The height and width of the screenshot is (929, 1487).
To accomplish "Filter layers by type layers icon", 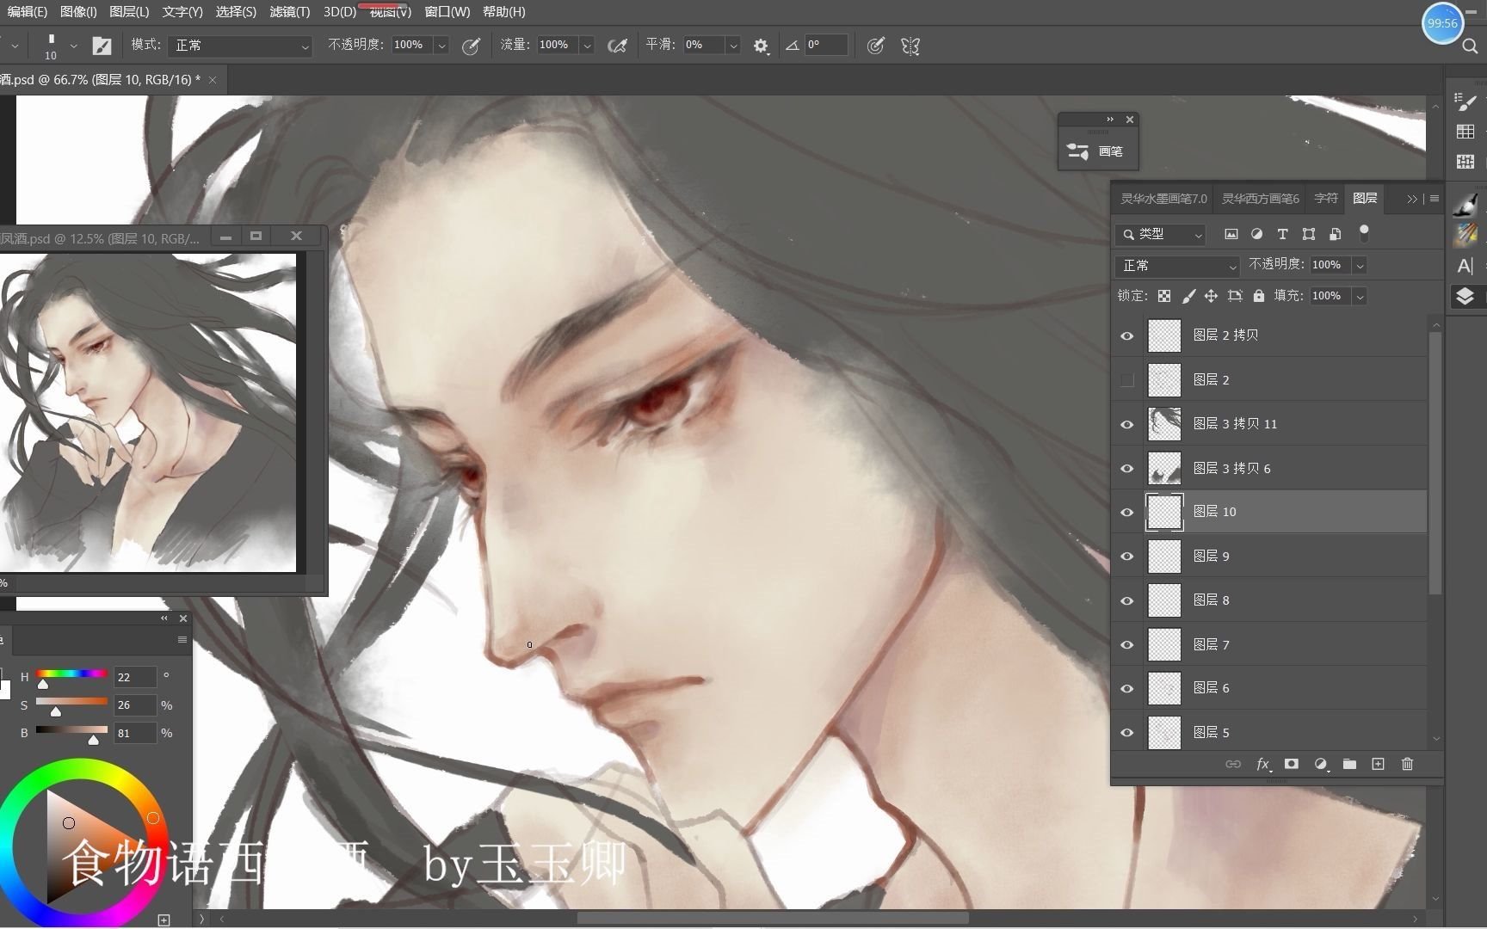I will (x=1282, y=234).
